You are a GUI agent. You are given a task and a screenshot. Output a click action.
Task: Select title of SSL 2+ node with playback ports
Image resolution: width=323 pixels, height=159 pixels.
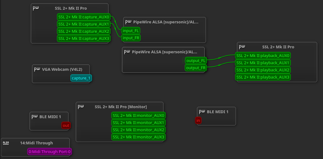tap(278, 47)
